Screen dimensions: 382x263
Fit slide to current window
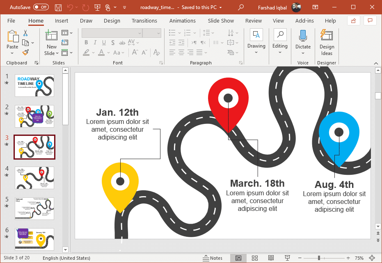372,258
